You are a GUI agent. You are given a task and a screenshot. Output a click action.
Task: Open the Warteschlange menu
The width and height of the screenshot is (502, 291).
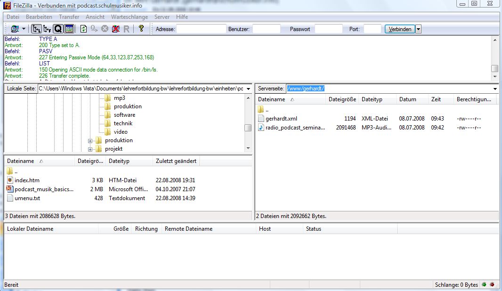point(129,17)
